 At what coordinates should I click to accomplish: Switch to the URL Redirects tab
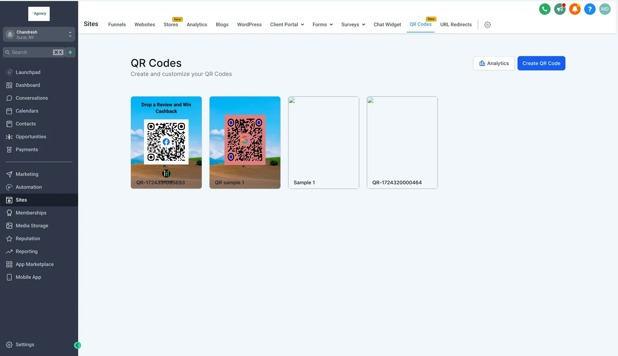click(x=456, y=24)
